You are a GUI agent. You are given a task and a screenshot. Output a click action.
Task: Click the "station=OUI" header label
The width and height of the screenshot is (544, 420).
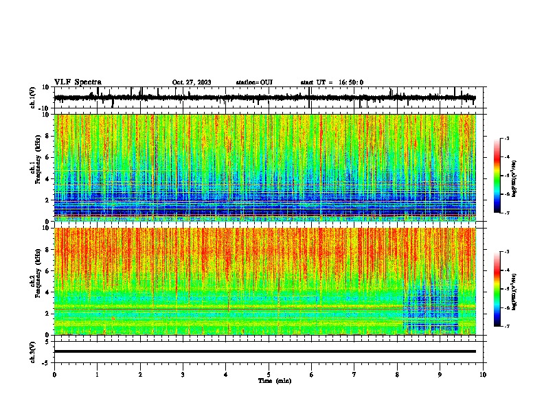click(x=254, y=82)
